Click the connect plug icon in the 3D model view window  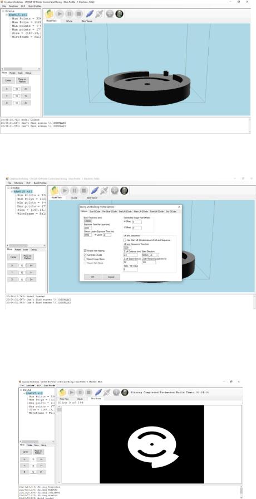pyautogui.click(x=99, y=14)
